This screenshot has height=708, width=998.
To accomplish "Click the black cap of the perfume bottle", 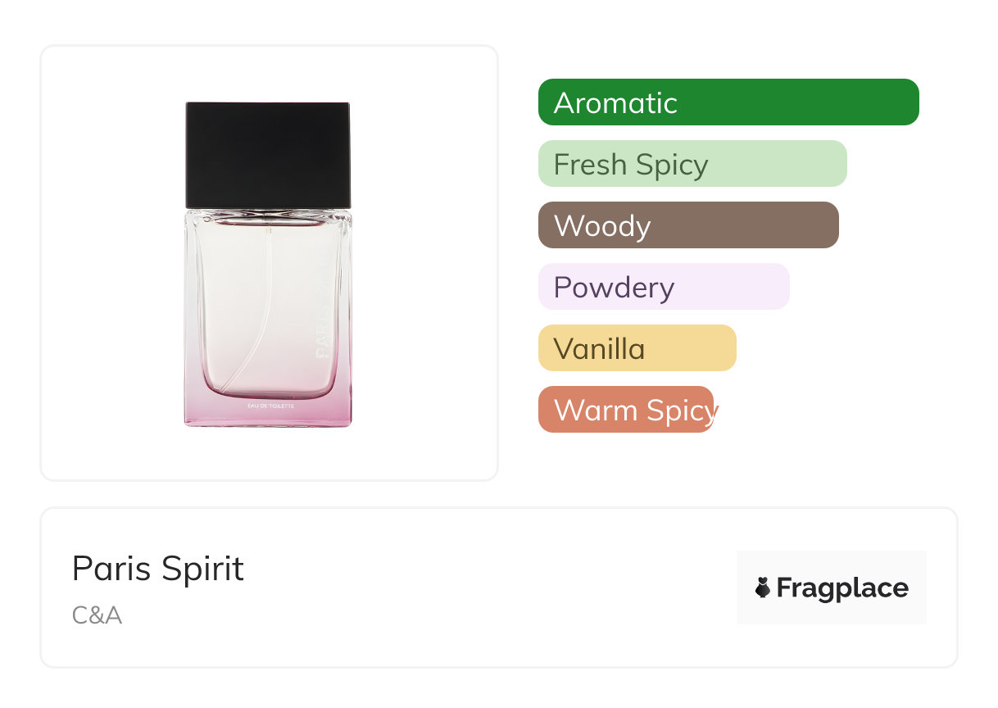I will coord(268,154).
